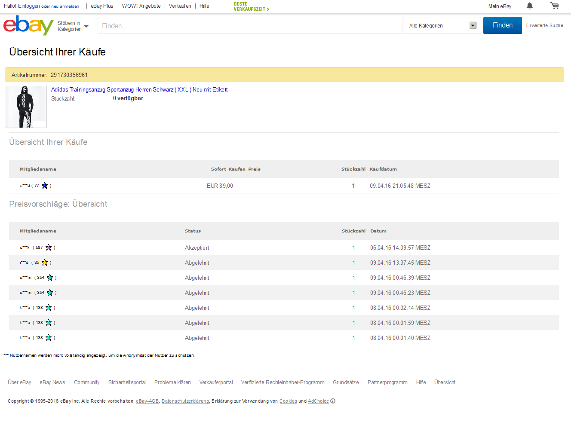Open Community footer link
Screen dimensions: 571x425
point(86,382)
